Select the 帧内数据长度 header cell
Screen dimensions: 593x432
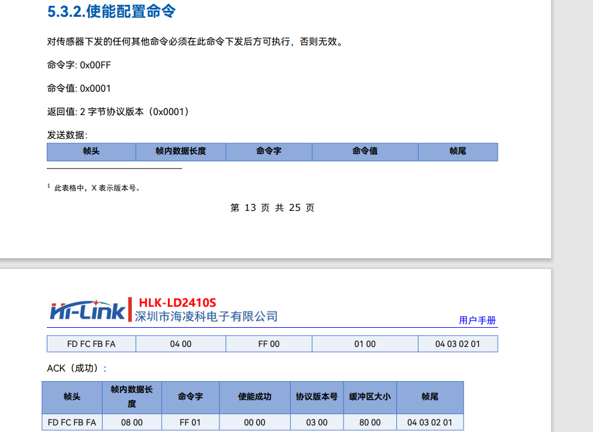pos(180,152)
